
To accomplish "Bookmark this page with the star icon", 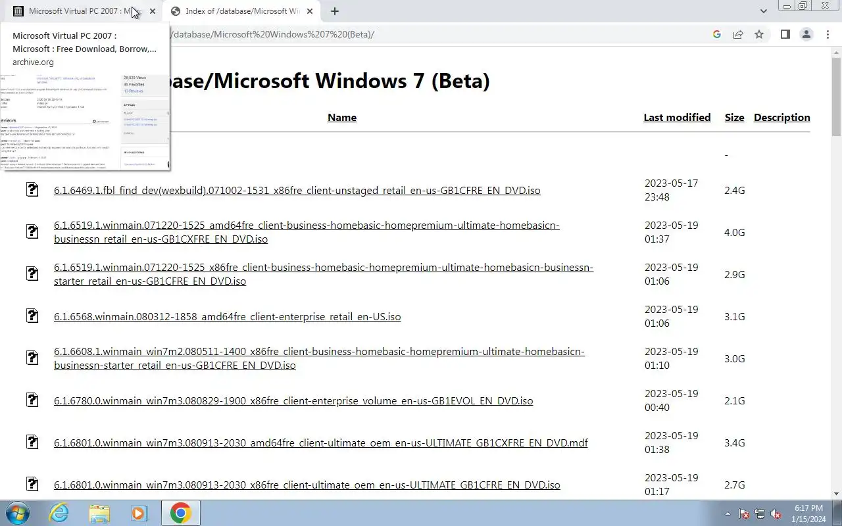I will [759, 34].
